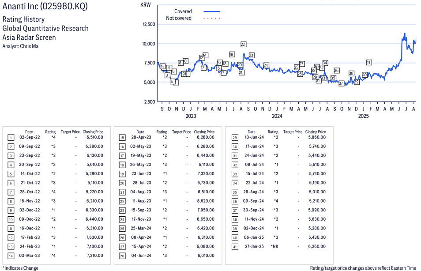This screenshot has width=421, height=271.
Task: Select the 28-Oct-22 date cell
Action: (30, 192)
